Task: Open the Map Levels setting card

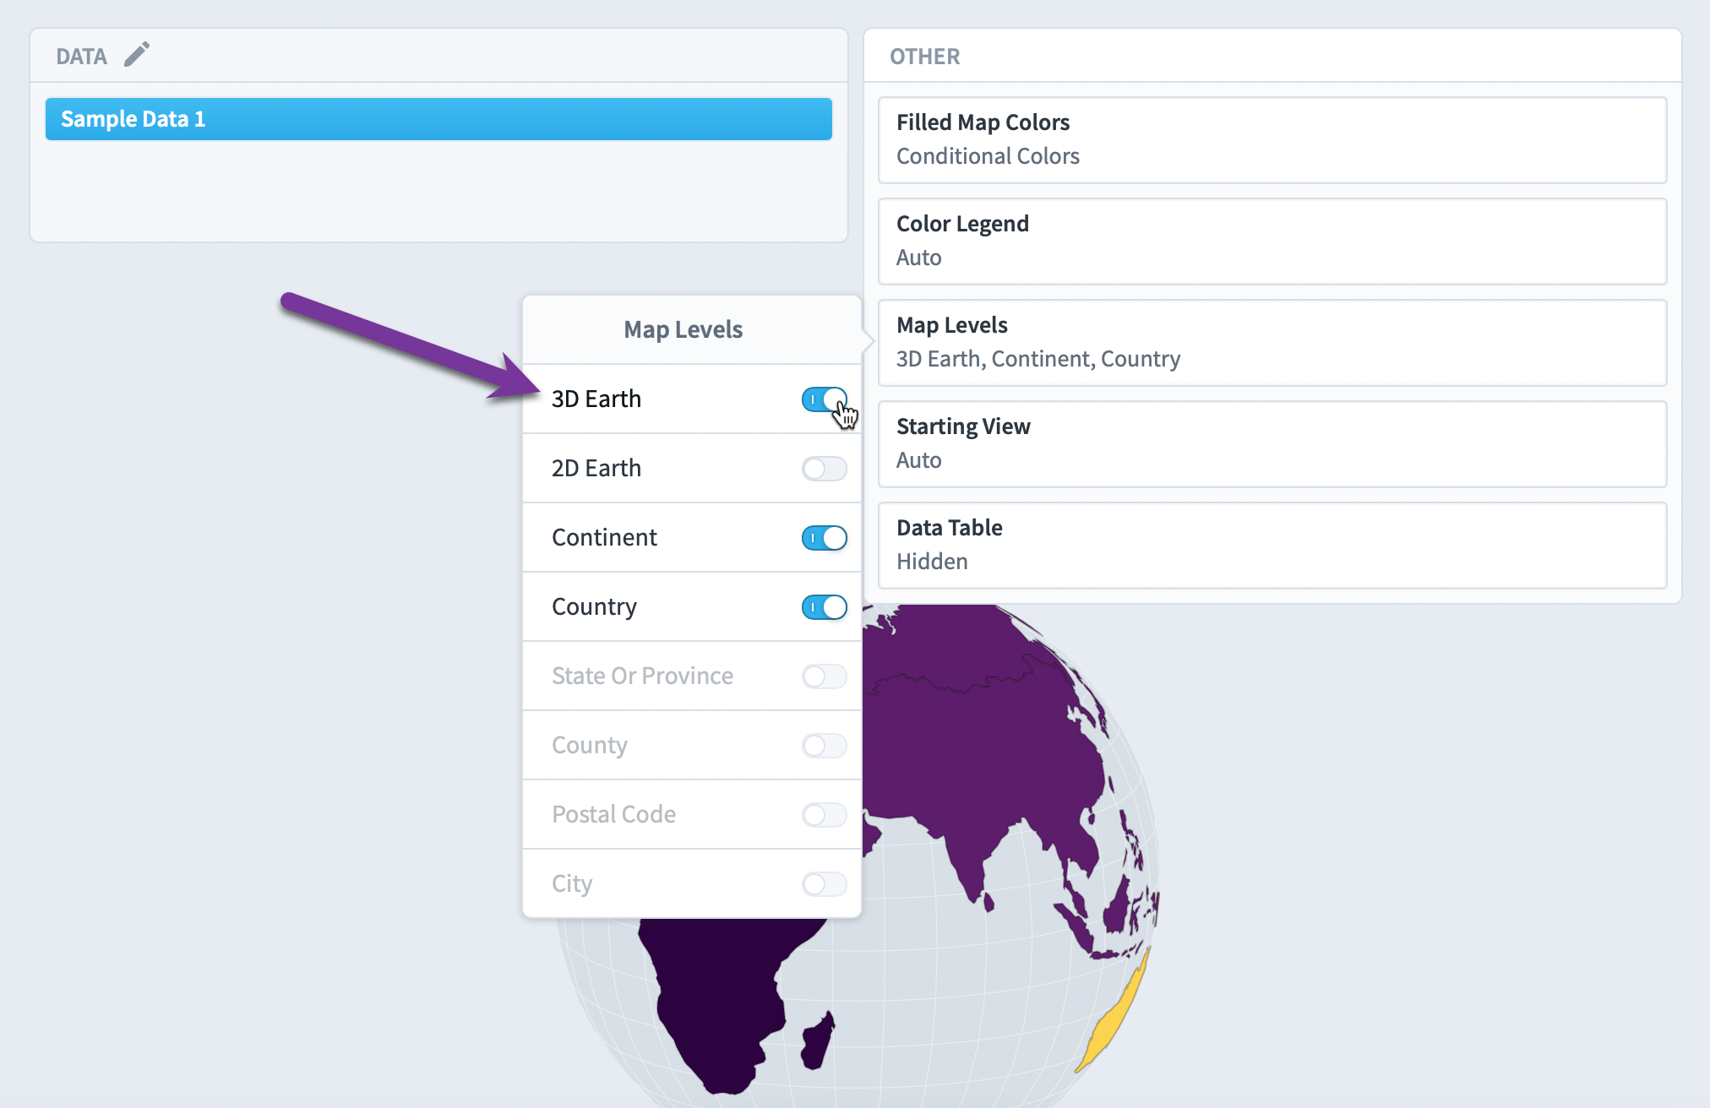Action: (x=1272, y=343)
